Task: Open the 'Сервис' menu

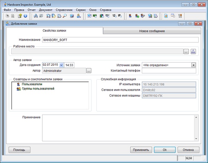Action: [x=81, y=10]
